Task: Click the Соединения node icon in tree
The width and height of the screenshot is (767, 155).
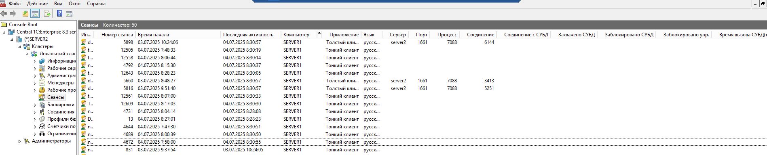Action: 42,112
